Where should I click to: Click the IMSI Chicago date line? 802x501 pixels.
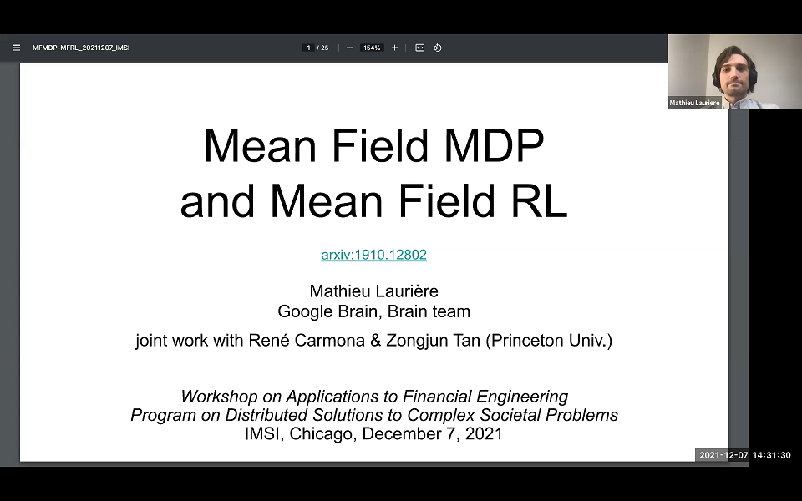(x=373, y=433)
